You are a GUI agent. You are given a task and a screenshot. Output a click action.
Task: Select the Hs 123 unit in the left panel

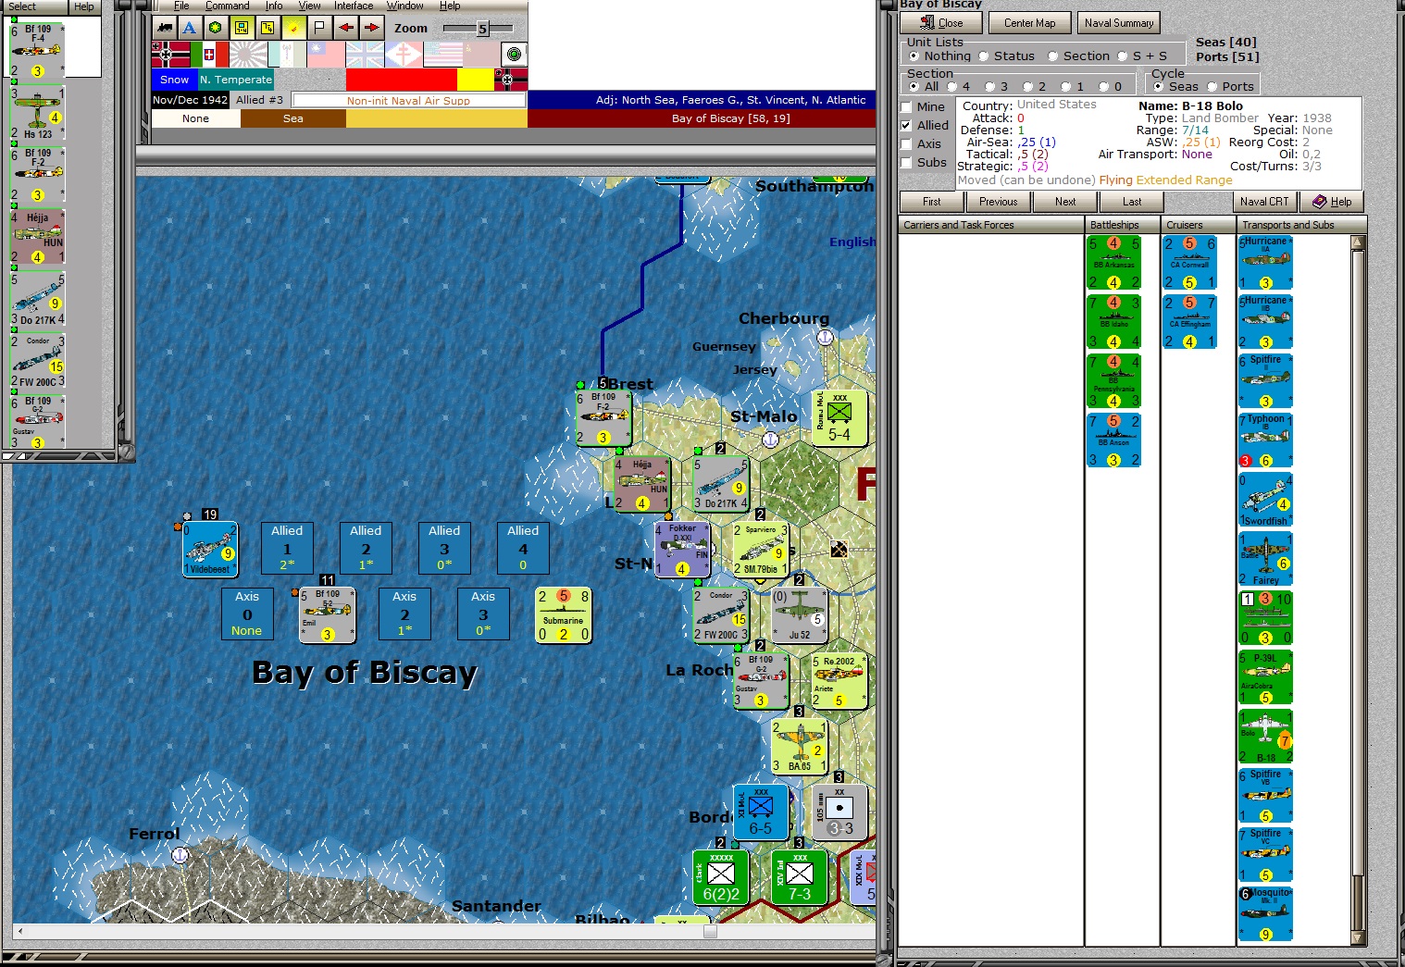tap(37, 113)
